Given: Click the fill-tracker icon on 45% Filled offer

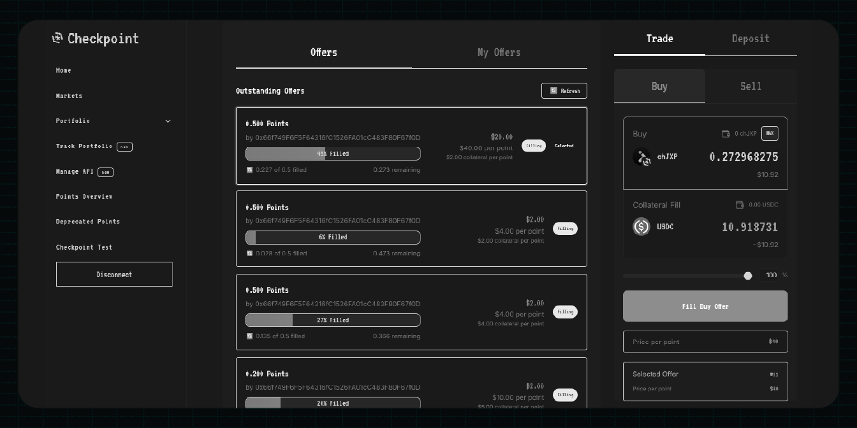Looking at the screenshot, I should 249,170.
